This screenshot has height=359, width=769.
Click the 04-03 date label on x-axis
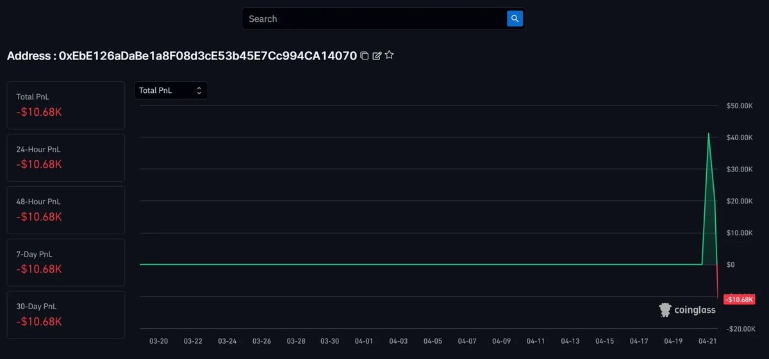[398, 341]
